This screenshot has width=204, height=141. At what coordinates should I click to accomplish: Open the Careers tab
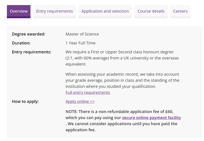[x=180, y=12]
